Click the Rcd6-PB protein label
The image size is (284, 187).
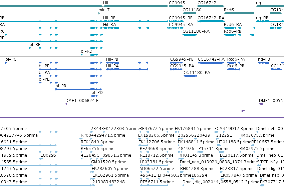[x=236, y=66]
